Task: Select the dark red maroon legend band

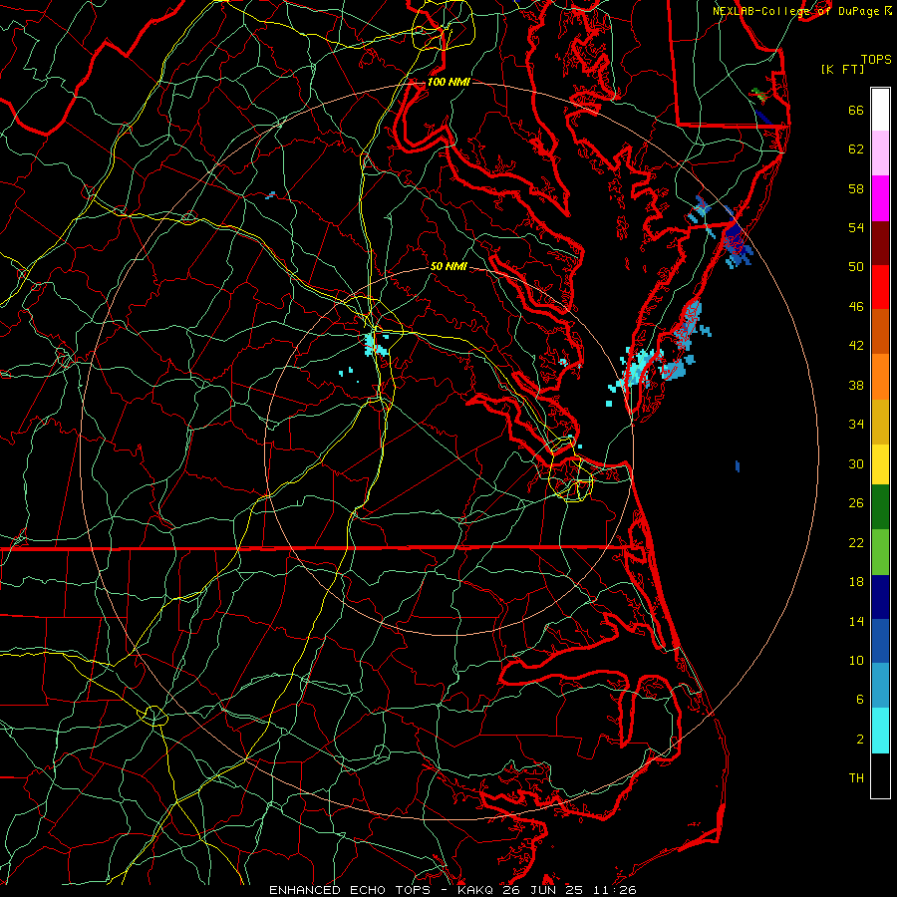Action: (880, 242)
